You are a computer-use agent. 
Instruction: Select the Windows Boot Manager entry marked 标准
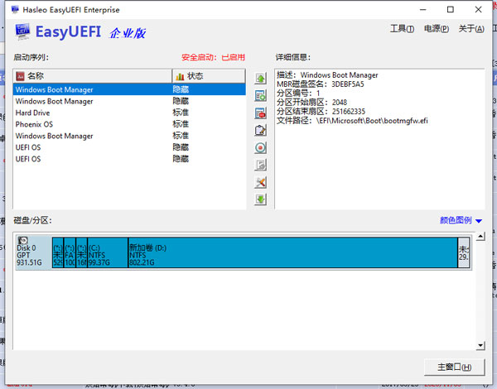click(x=129, y=136)
